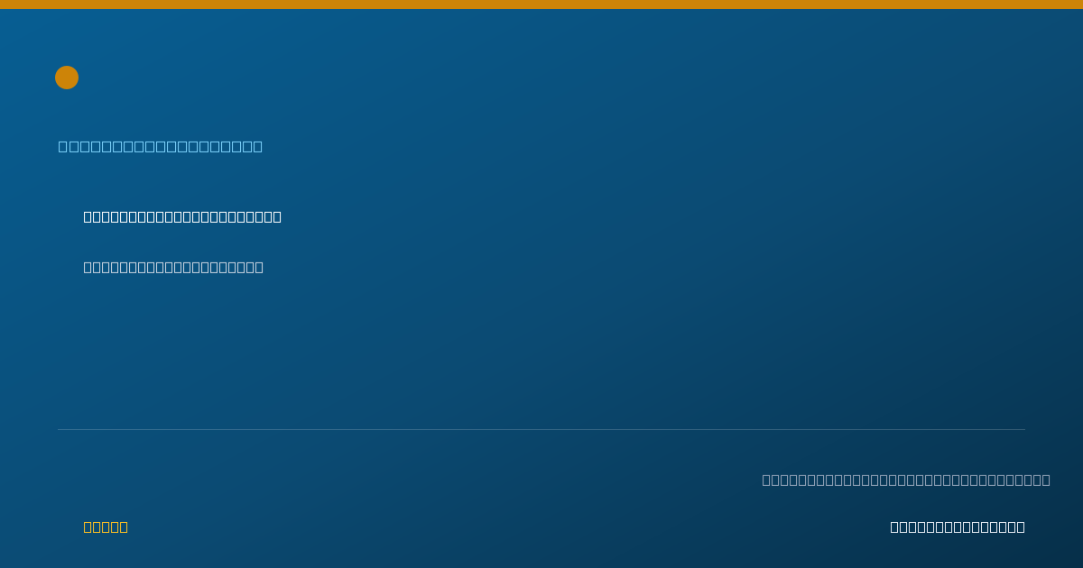Screen dimensions: 1083x568
Task: Click the second, thinner white line under heading
Action: (173, 267)
